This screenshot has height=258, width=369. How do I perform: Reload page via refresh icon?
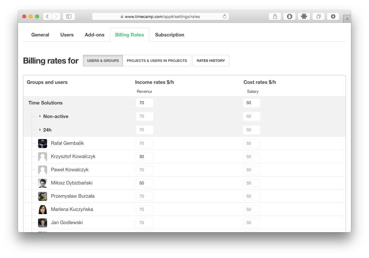pos(224,16)
